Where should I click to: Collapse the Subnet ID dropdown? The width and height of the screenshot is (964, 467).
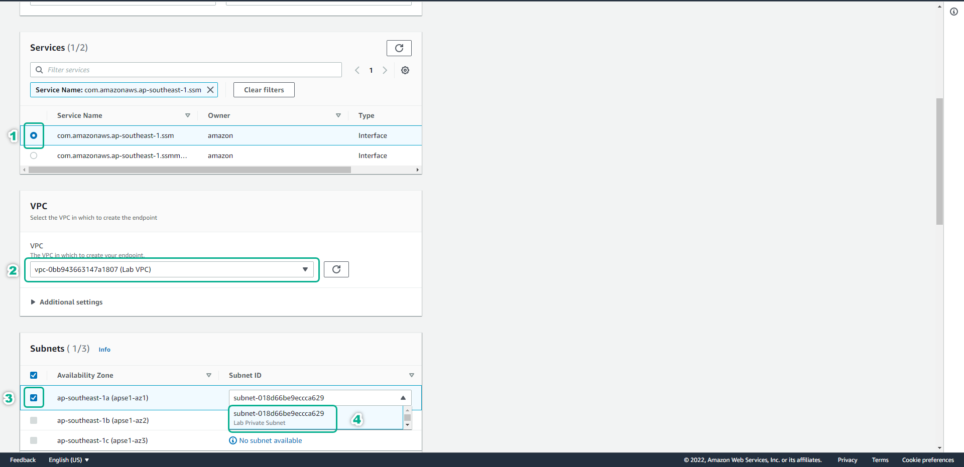(403, 398)
